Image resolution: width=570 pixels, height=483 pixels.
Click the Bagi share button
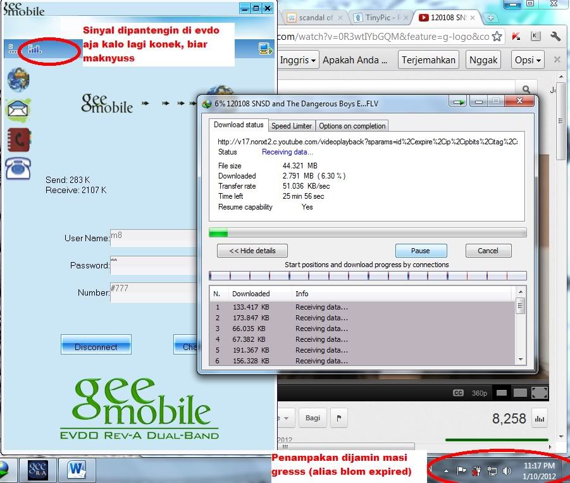tap(313, 418)
